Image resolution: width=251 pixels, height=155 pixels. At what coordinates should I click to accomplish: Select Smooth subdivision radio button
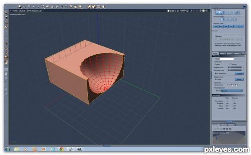[x=231, y=64]
